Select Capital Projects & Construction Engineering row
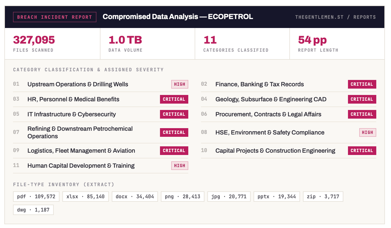391x228 pixels. [289, 151]
